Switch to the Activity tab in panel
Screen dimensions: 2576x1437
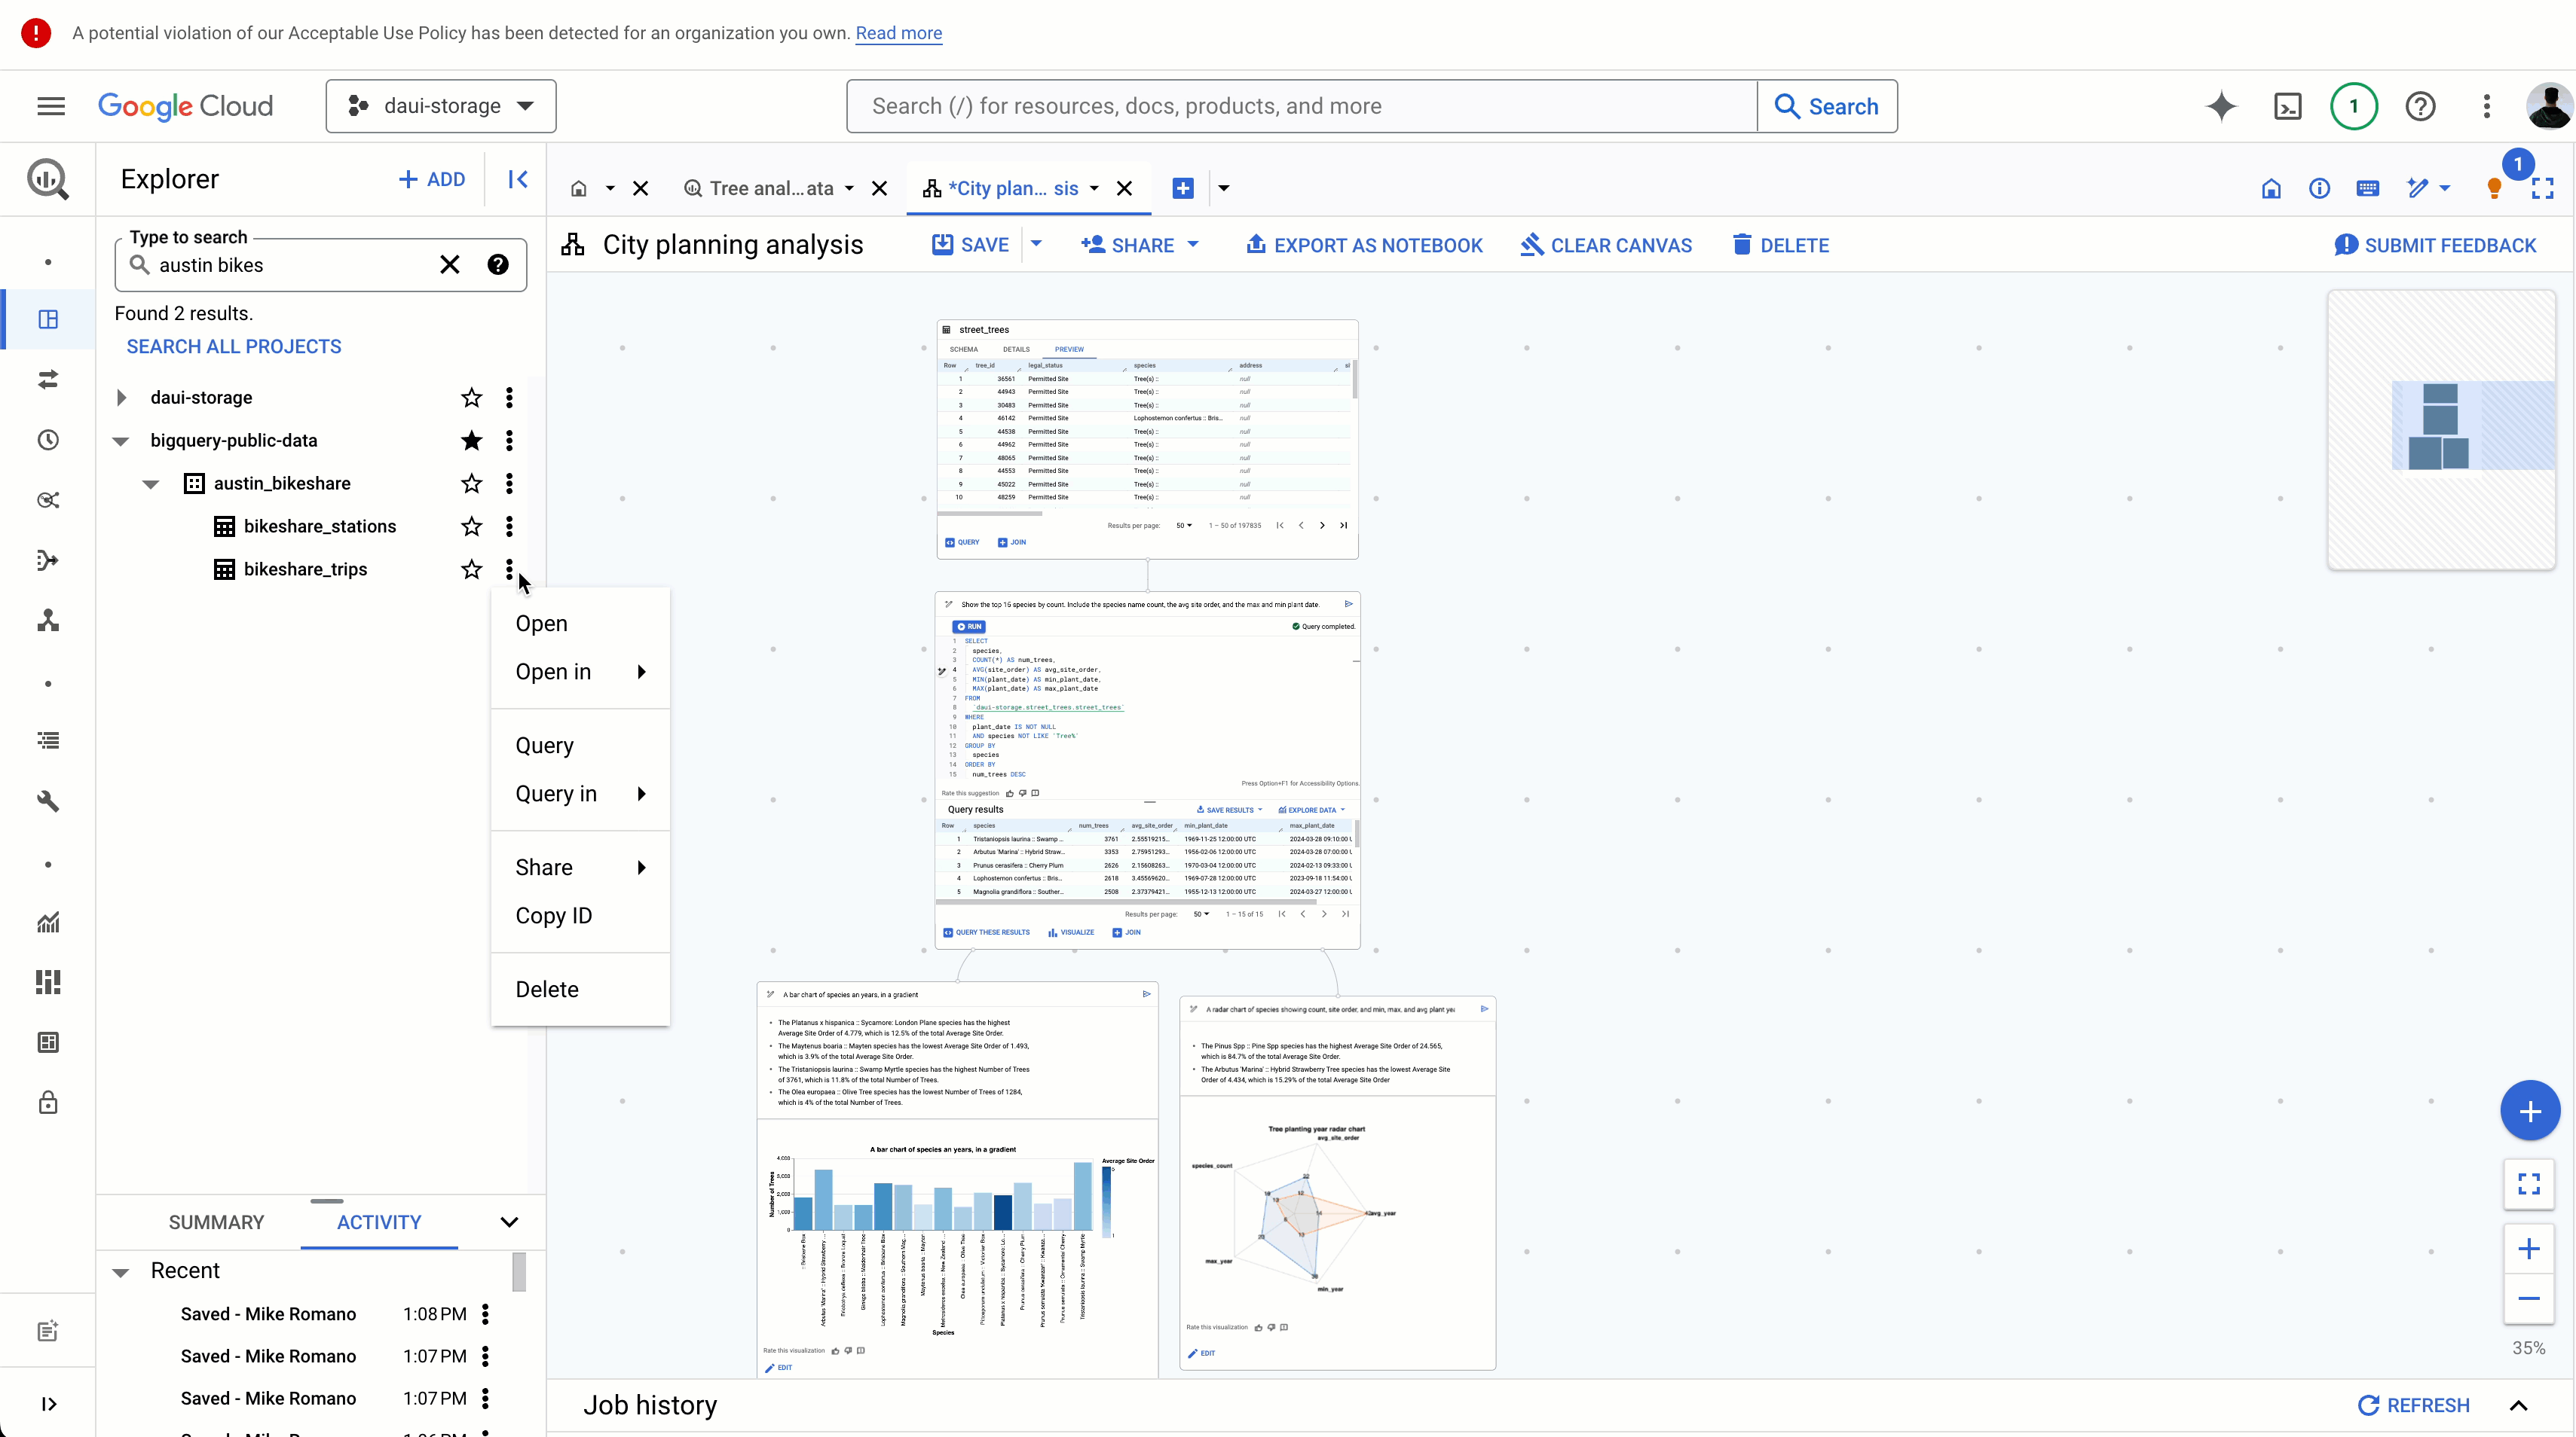378,1222
